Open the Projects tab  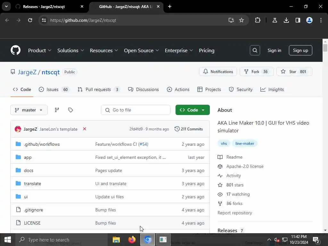click(209, 89)
